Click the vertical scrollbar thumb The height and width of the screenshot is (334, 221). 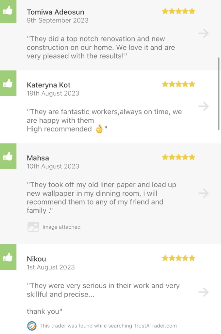[x=219, y=94]
